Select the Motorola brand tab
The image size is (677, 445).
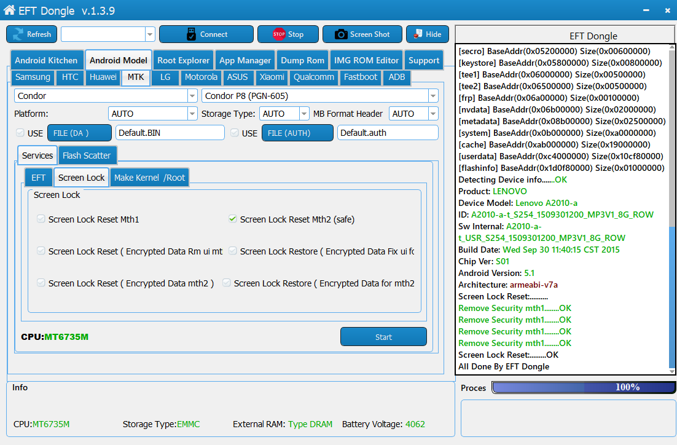point(201,77)
